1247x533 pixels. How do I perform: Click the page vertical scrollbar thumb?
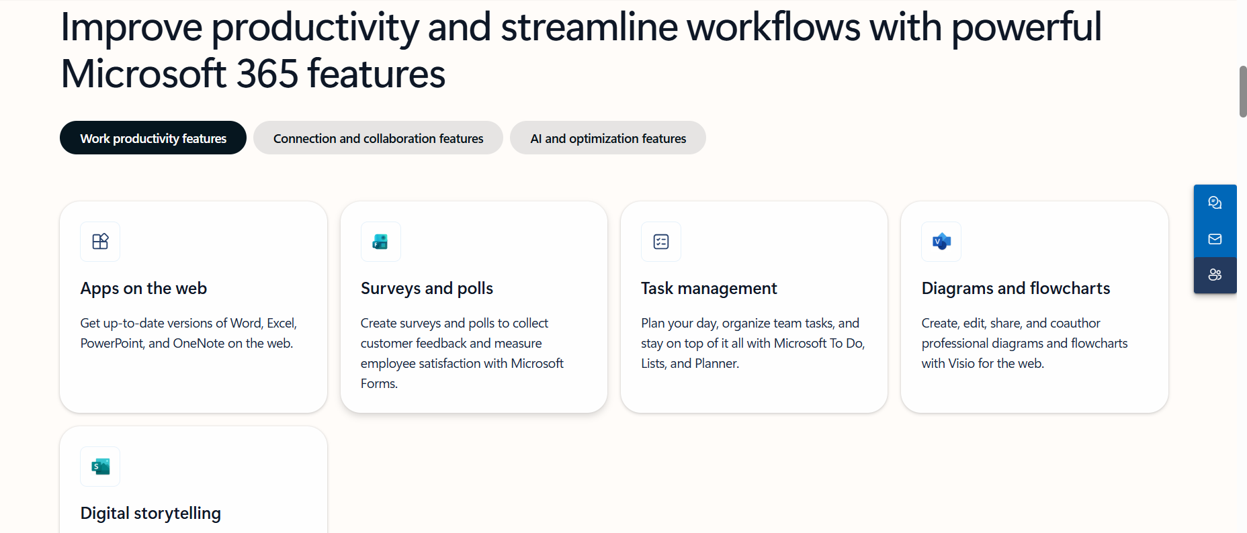point(1243,91)
